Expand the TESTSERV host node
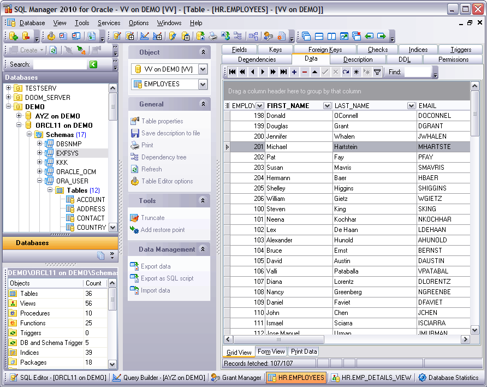Image resolution: width=487 pixels, height=387 pixels. click(8, 88)
